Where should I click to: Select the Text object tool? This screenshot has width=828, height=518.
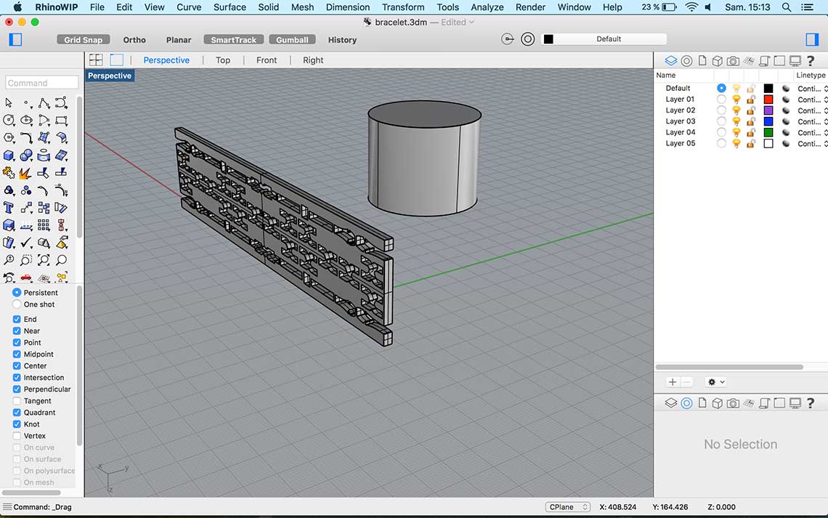8,208
